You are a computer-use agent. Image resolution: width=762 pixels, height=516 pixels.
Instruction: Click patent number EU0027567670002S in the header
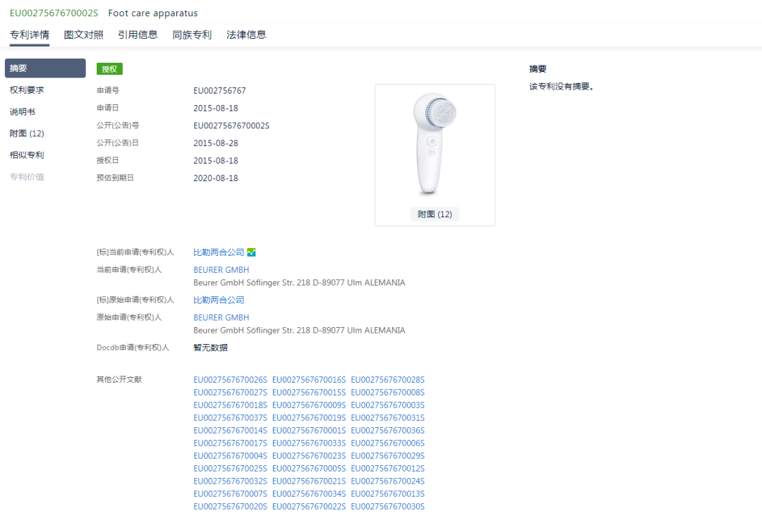(x=54, y=13)
